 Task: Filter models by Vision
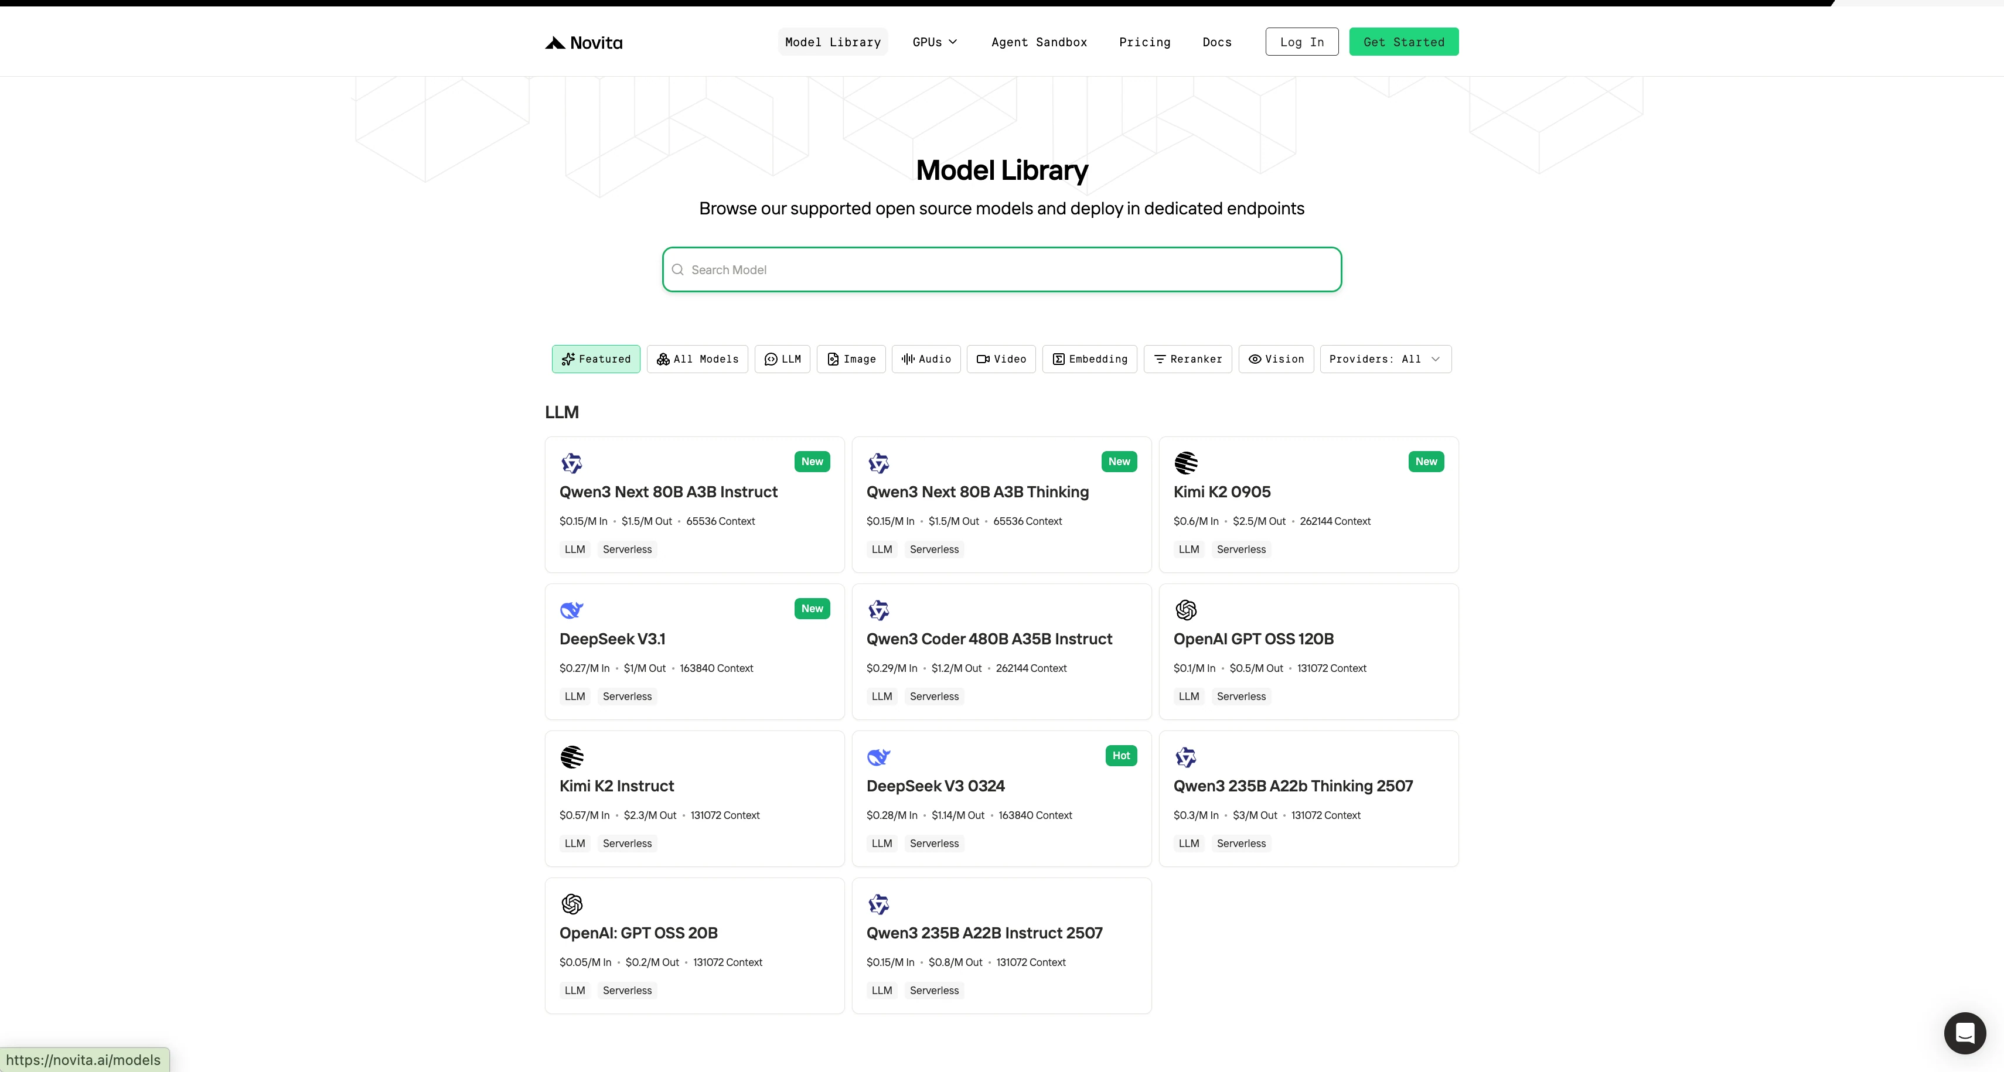1276,359
